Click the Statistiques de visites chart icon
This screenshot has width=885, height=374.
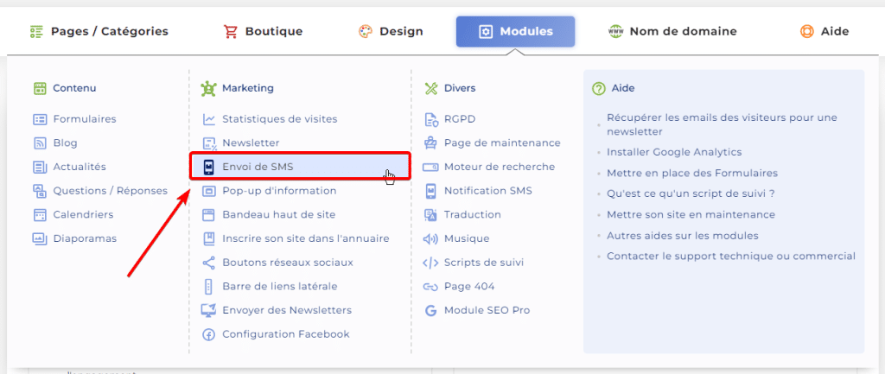[x=208, y=119]
